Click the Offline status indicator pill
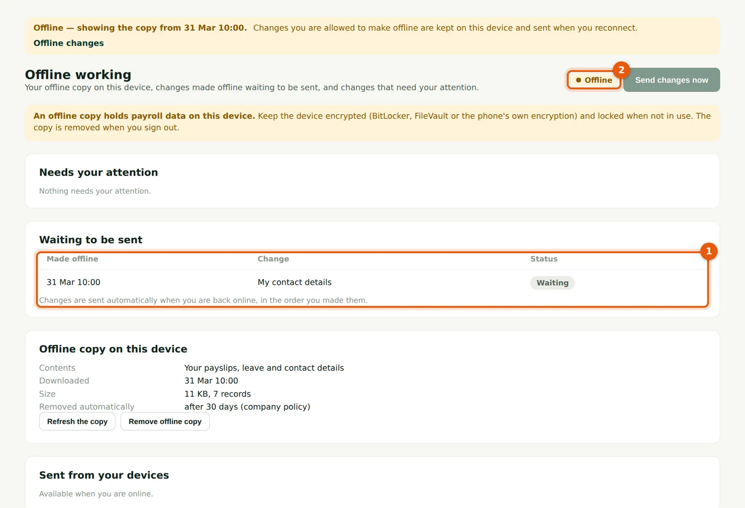Screen dimensions: 745x508 point(594,80)
